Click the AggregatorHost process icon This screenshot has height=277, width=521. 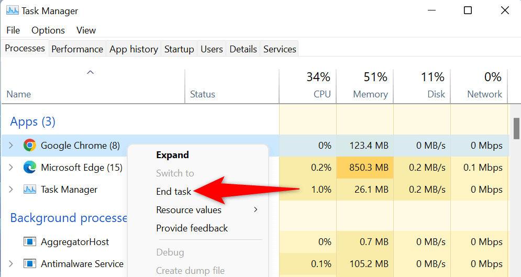[x=30, y=242]
